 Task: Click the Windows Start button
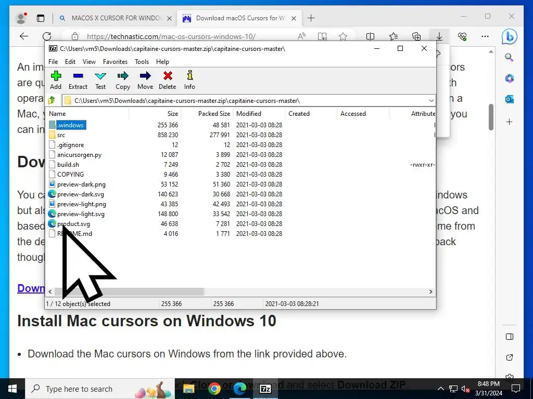pyautogui.click(x=12, y=389)
